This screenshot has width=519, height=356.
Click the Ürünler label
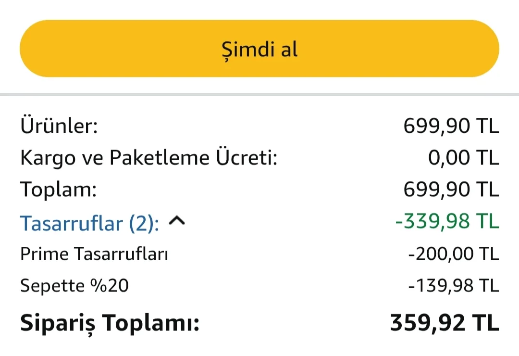(x=59, y=127)
